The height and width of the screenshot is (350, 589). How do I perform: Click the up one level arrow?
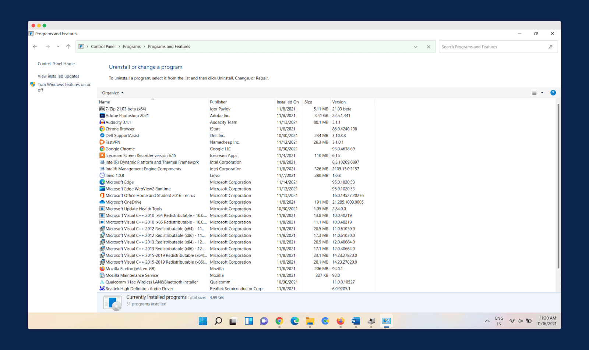coord(68,47)
